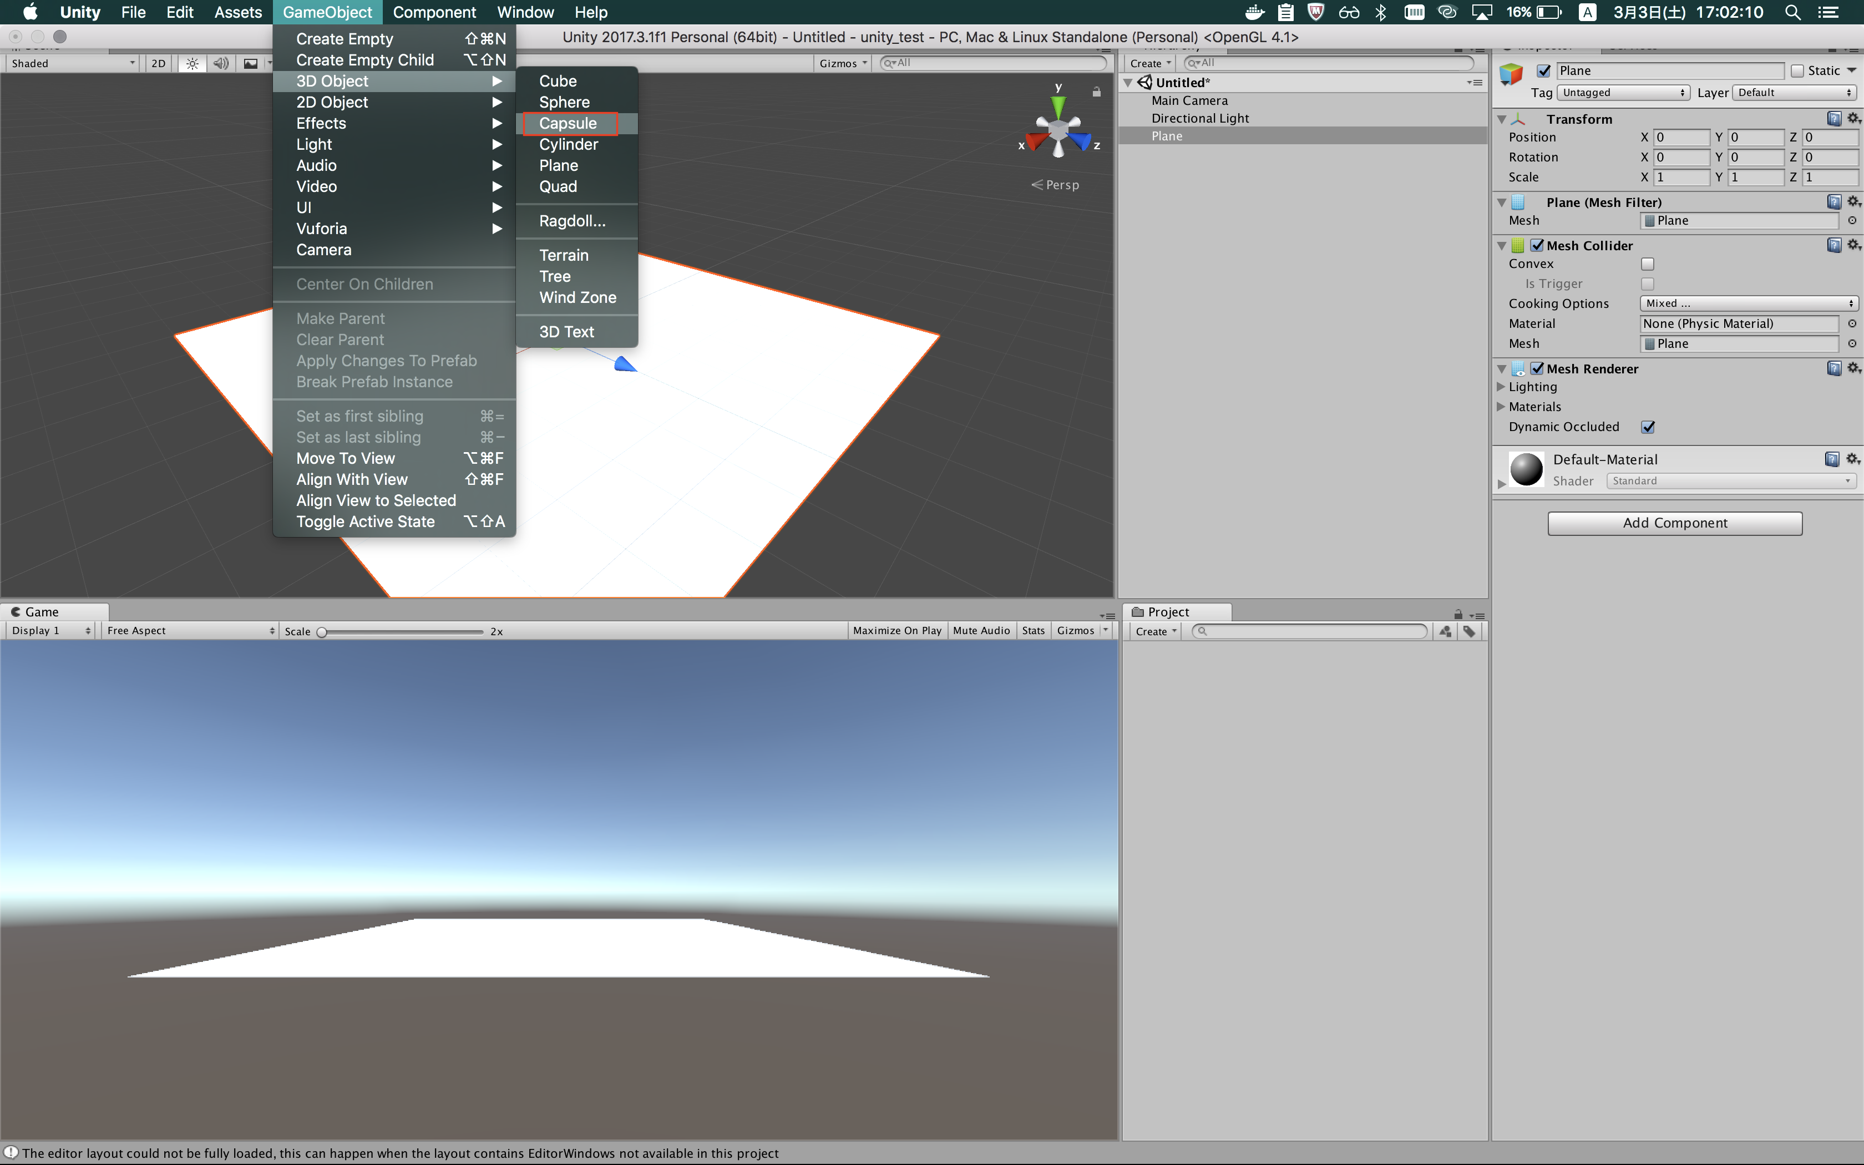Toggle Is Trigger checkbox
Viewport: 1864px width, 1165px height.
(1648, 284)
